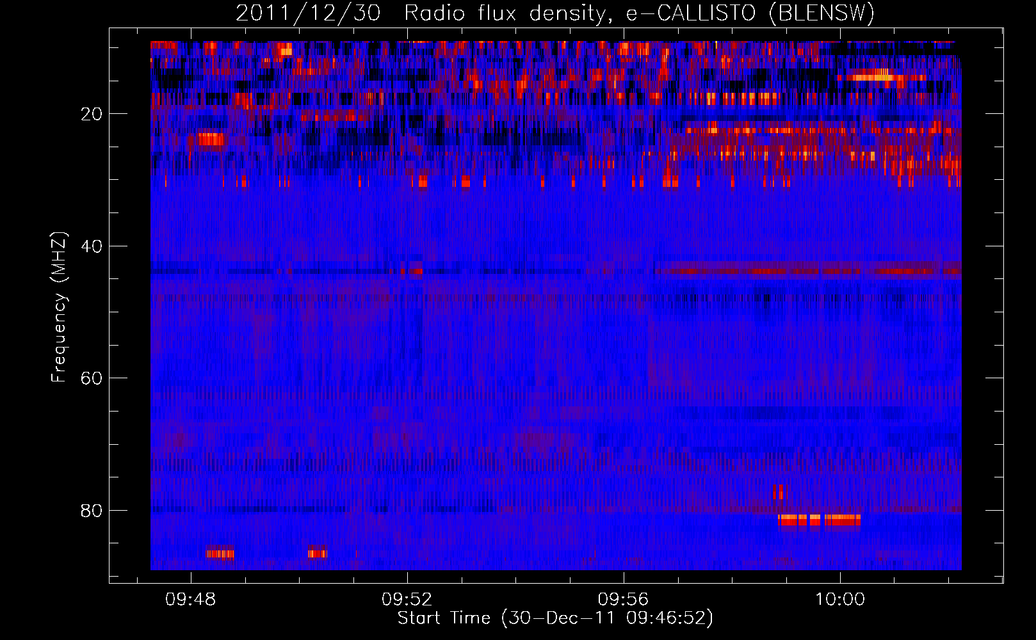Image resolution: width=1036 pixels, height=640 pixels.
Task: Click the 'Frequency (MHZ)' axis label
Action: (58, 307)
